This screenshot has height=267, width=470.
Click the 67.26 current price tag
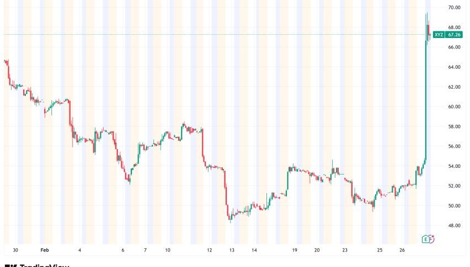[x=454, y=35]
